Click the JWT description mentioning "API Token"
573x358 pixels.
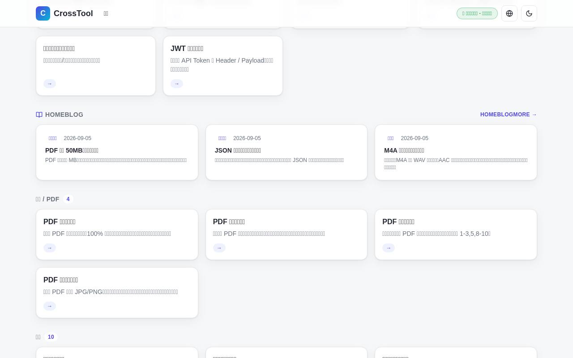click(x=222, y=65)
